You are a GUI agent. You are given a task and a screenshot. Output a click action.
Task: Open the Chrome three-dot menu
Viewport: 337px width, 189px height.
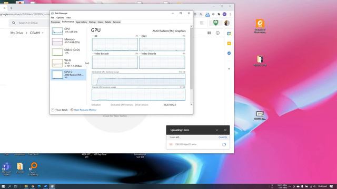pos(230,14)
